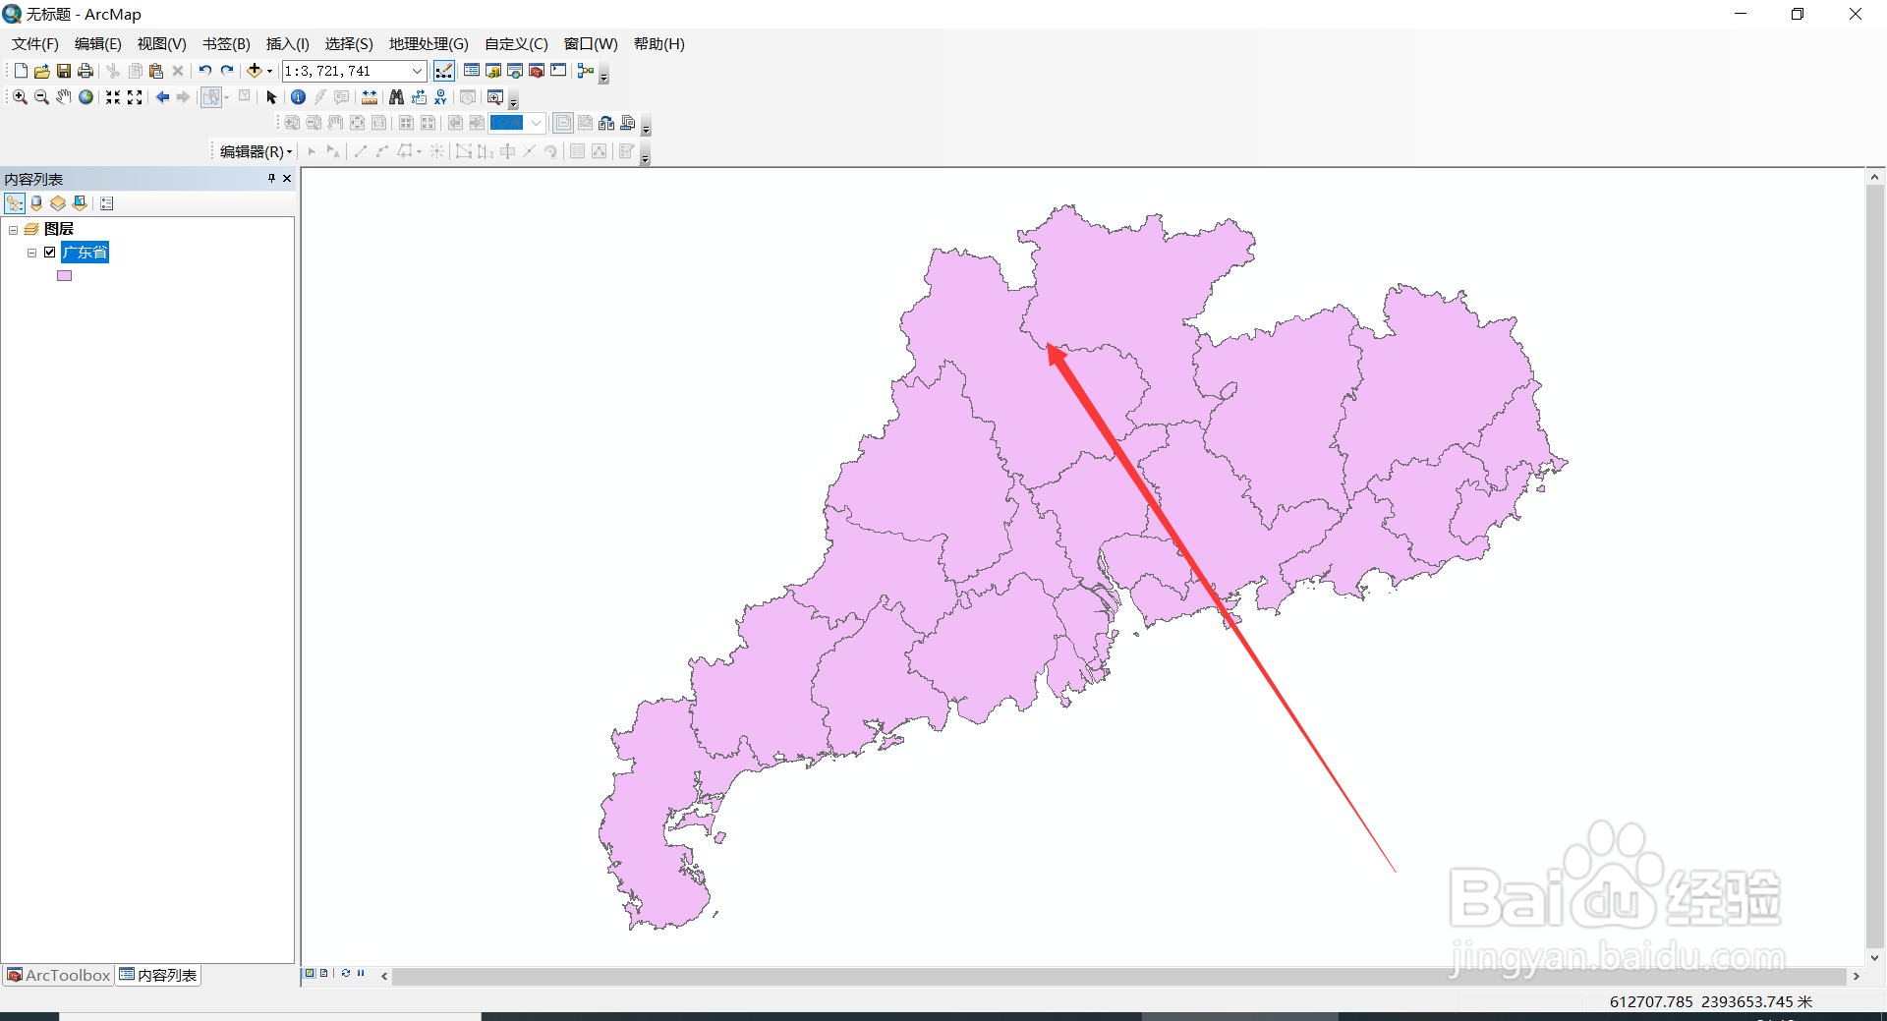
Task: Open the layout zoom percent dropdown
Action: (537, 123)
